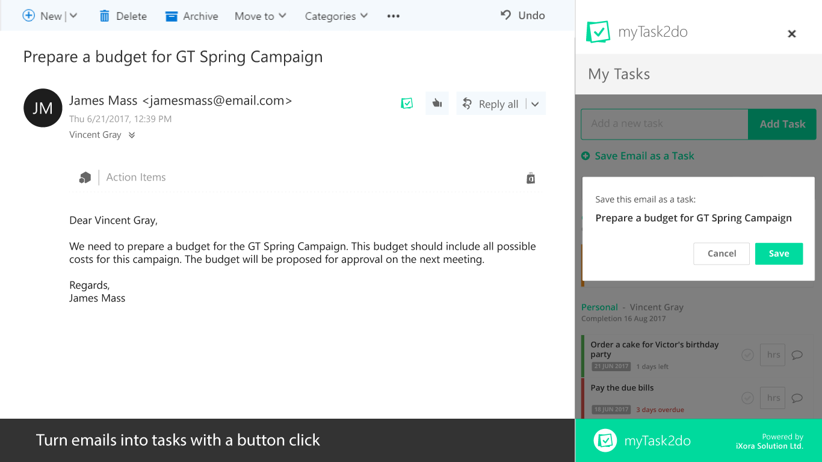Open the more actions ellipsis menu
The width and height of the screenshot is (822, 462).
click(394, 16)
